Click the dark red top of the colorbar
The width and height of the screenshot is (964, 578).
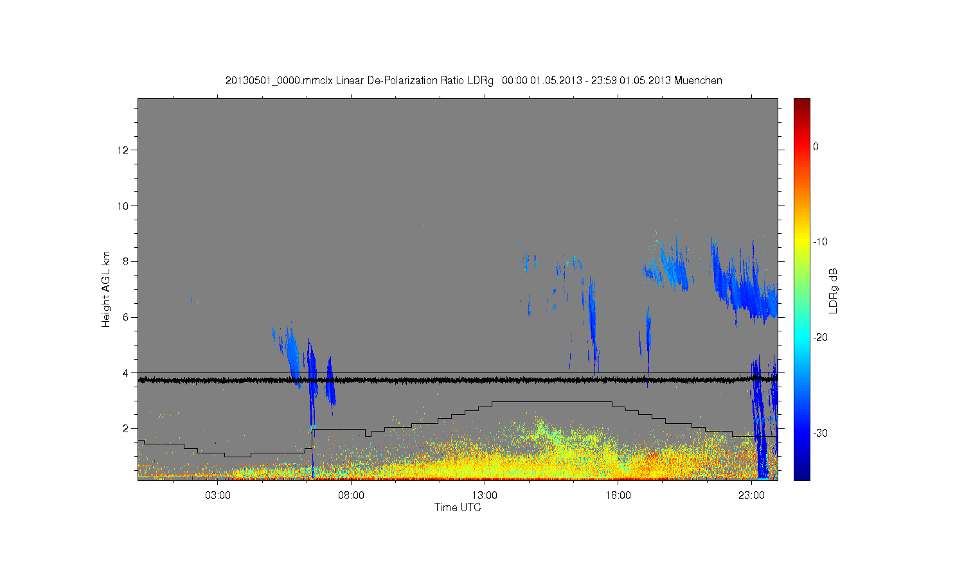(x=801, y=103)
